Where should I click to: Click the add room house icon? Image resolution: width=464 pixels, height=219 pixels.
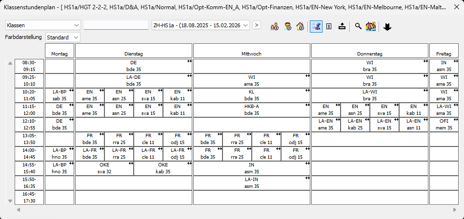click(x=300, y=27)
